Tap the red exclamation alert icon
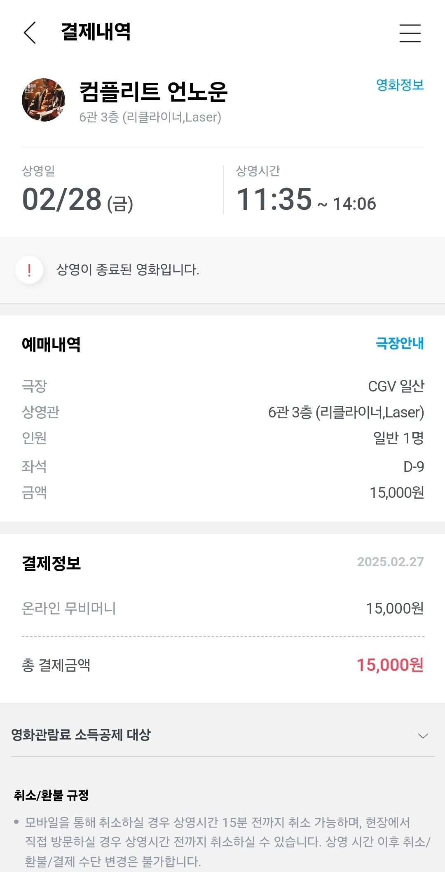 coord(29,270)
